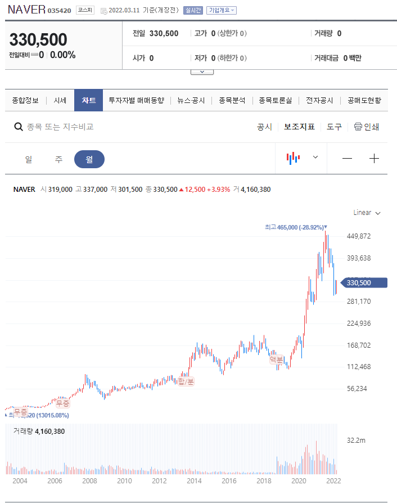Select the candlestick chart type icon
Viewport: 397px width, 503px height.
pos(293,158)
